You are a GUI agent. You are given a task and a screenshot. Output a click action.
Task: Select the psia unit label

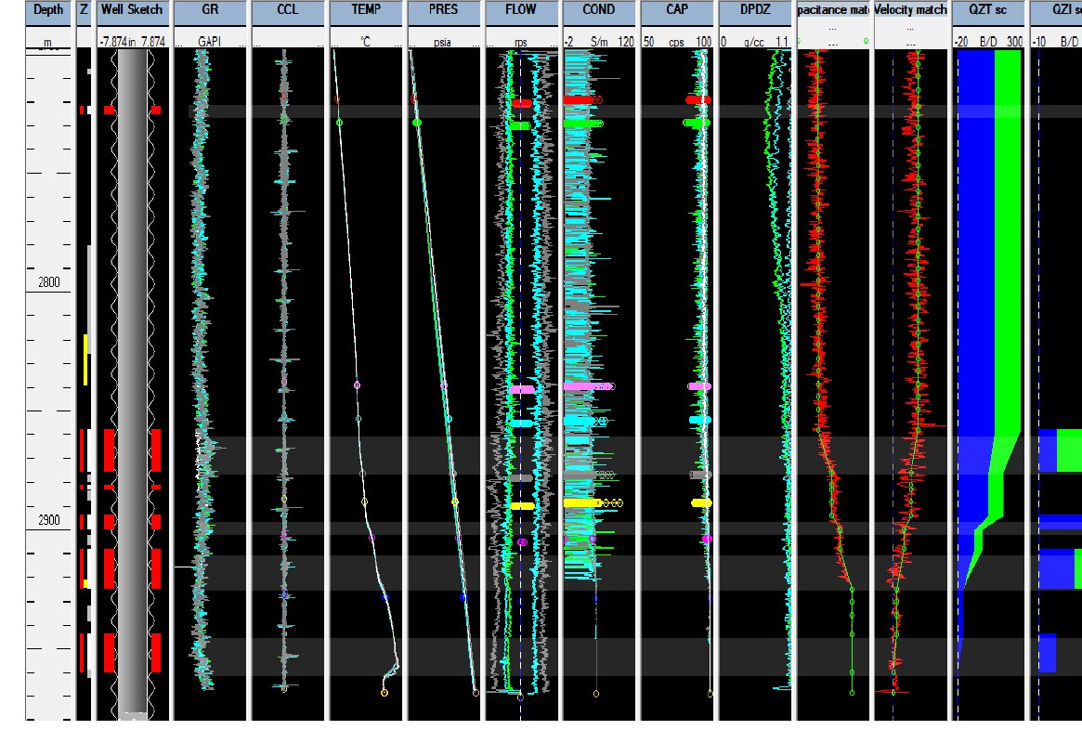tap(442, 42)
